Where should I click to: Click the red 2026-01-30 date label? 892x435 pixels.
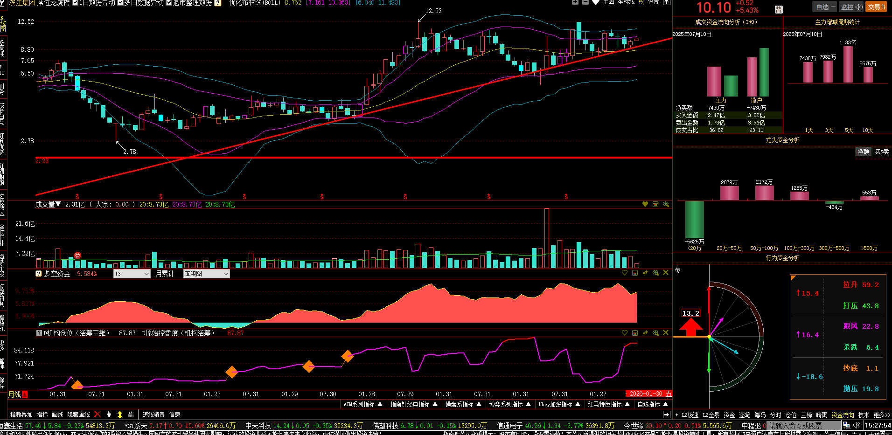click(648, 394)
